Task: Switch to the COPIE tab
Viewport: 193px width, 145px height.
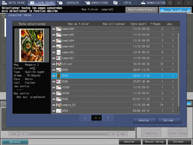Action: click(124, 3)
